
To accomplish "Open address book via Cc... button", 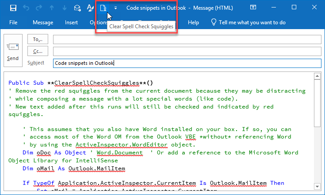I will (x=38, y=51).
